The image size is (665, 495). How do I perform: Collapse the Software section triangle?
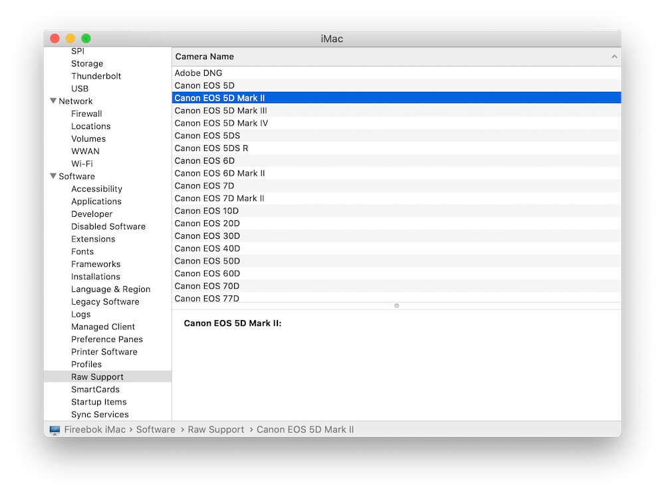tap(53, 176)
